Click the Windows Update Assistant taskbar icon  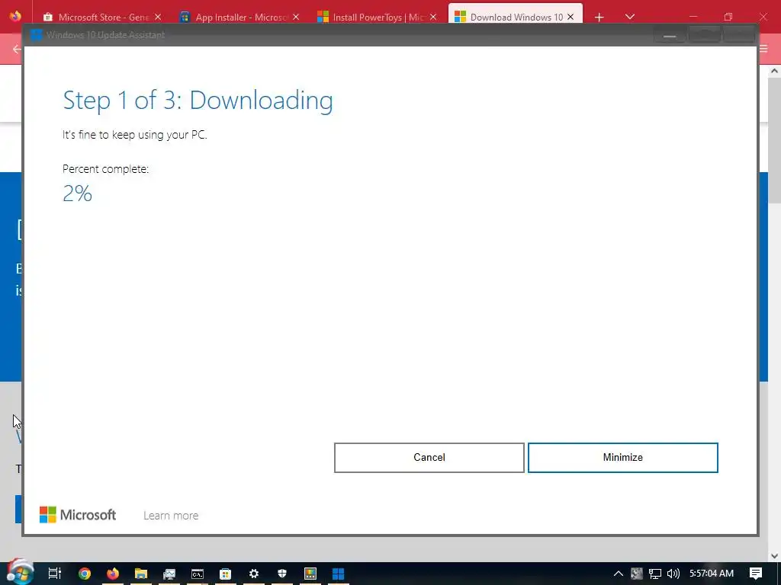(x=338, y=574)
